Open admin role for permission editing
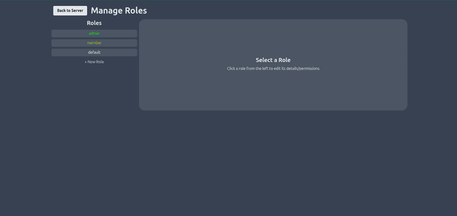Screen dimensions: 457x216 [x=94, y=34]
